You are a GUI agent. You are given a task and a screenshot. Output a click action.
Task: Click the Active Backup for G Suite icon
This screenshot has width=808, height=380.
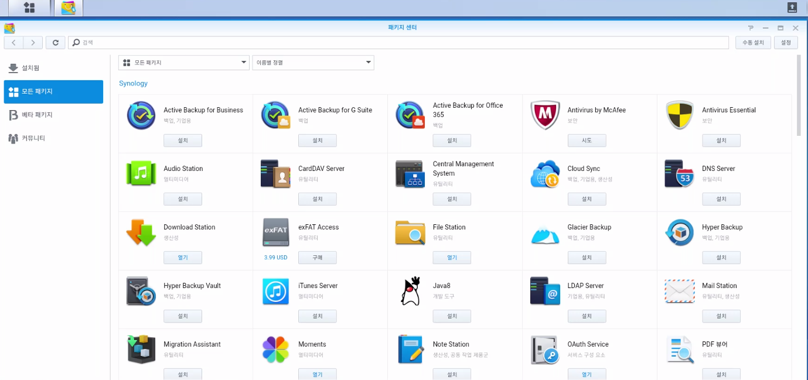click(x=275, y=115)
